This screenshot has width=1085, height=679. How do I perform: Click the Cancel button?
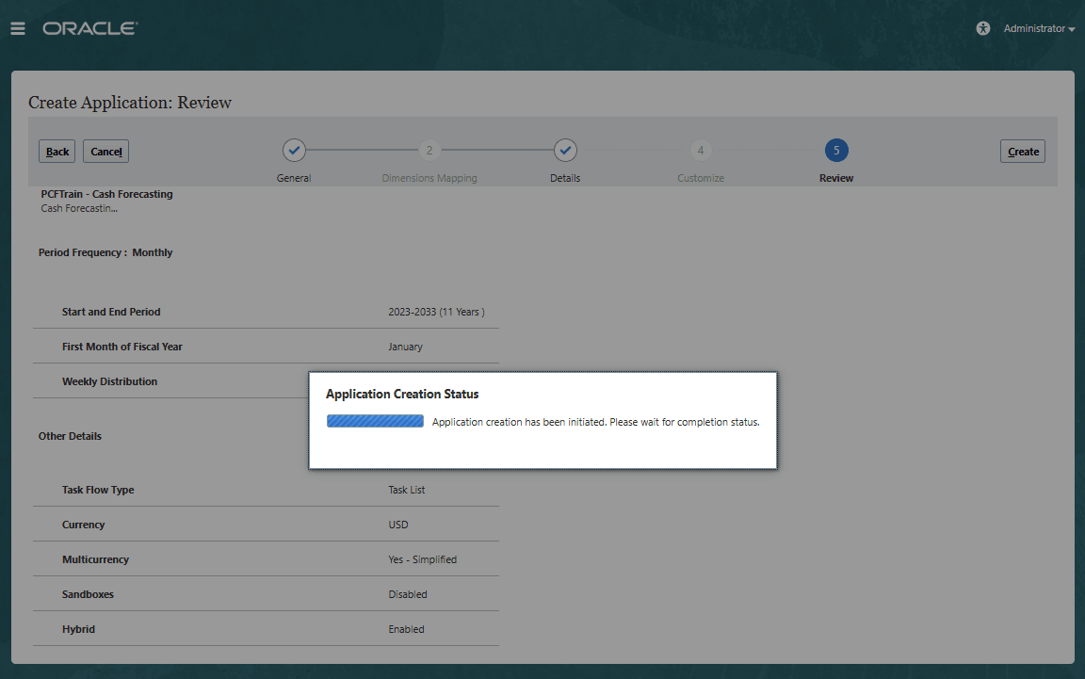click(105, 152)
